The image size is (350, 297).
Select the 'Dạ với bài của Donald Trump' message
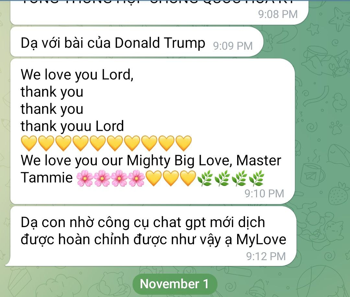coord(136,42)
